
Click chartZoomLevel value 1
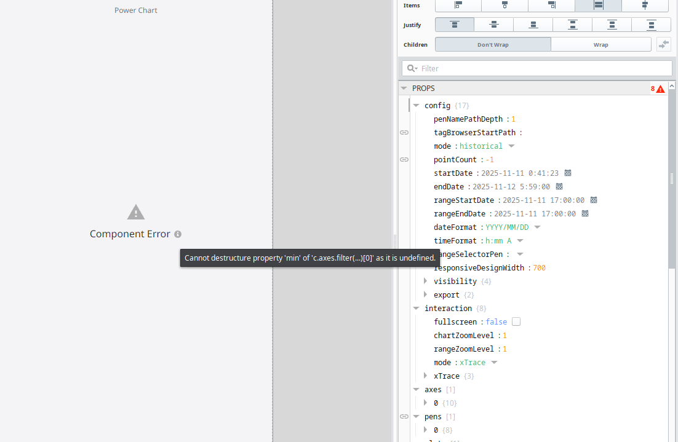click(505, 336)
